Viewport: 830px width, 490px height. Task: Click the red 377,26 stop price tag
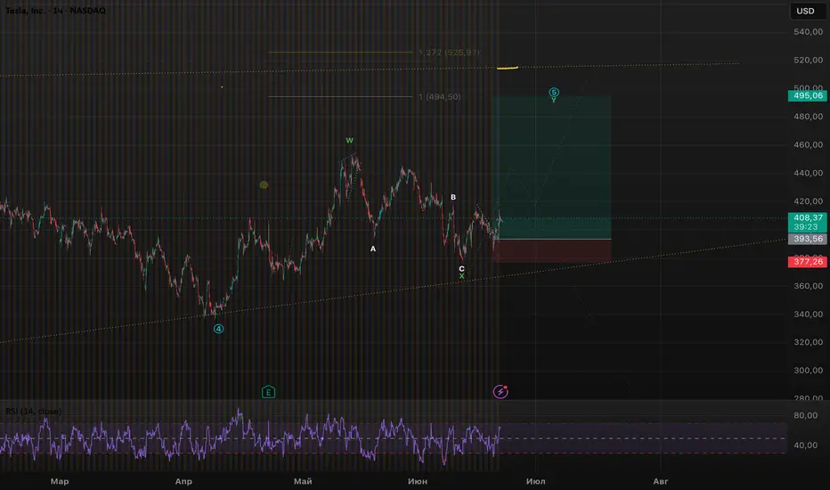coord(808,262)
